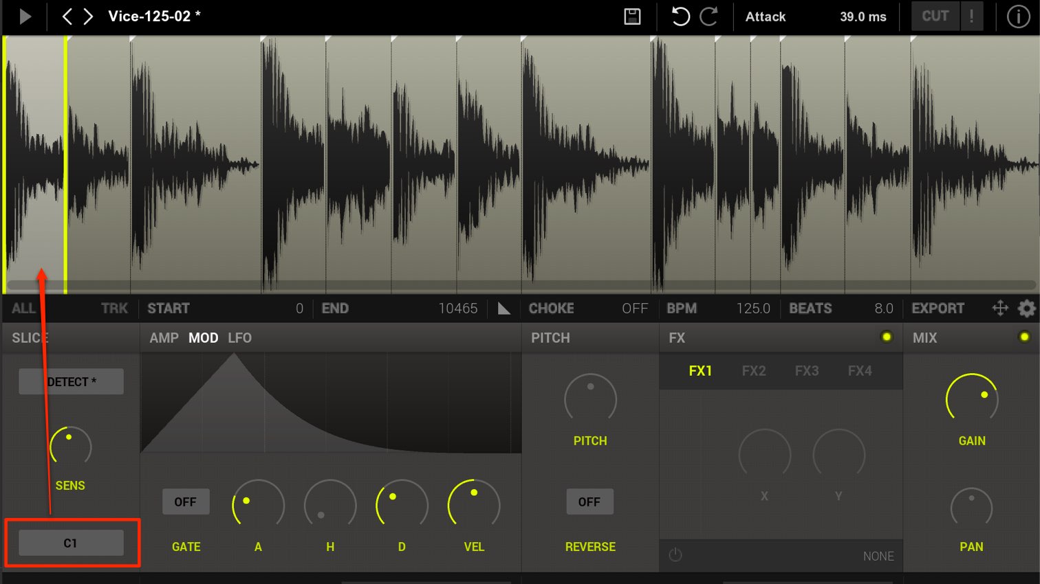The image size is (1040, 584).
Task: Select the FX4 tab
Action: 860,371
